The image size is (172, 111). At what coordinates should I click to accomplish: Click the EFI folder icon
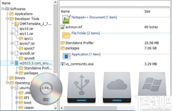[x=21, y=98]
